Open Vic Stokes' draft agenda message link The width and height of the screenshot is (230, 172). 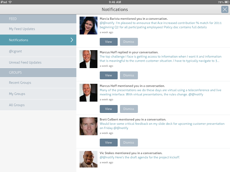140,157
